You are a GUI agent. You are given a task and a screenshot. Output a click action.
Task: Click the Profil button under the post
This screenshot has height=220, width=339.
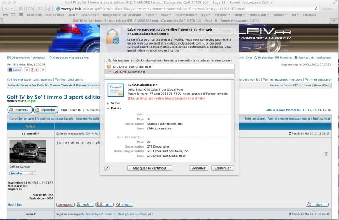85,205
